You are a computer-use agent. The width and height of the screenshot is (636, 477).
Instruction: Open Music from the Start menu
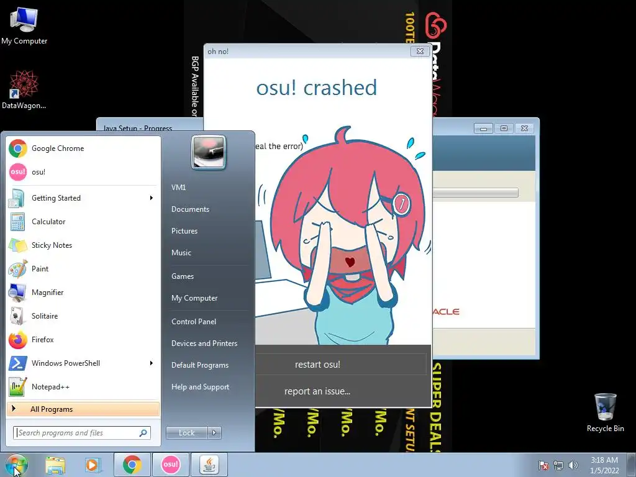[181, 253]
